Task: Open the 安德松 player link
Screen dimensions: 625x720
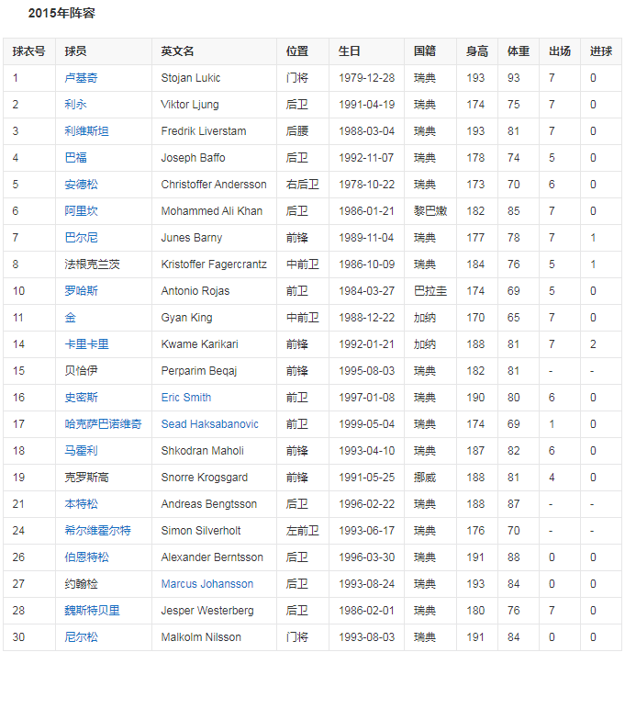Action: pos(81,185)
